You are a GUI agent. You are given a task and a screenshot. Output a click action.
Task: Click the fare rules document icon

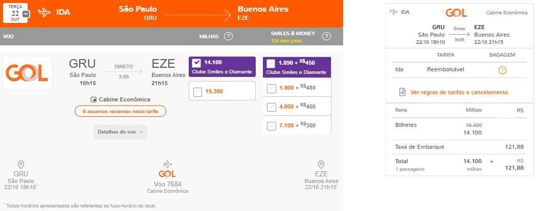[403, 92]
